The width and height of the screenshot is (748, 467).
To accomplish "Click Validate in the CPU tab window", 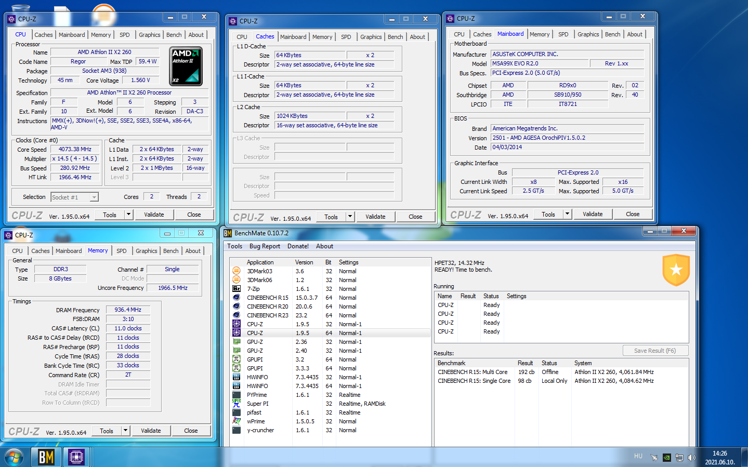I will point(154,215).
